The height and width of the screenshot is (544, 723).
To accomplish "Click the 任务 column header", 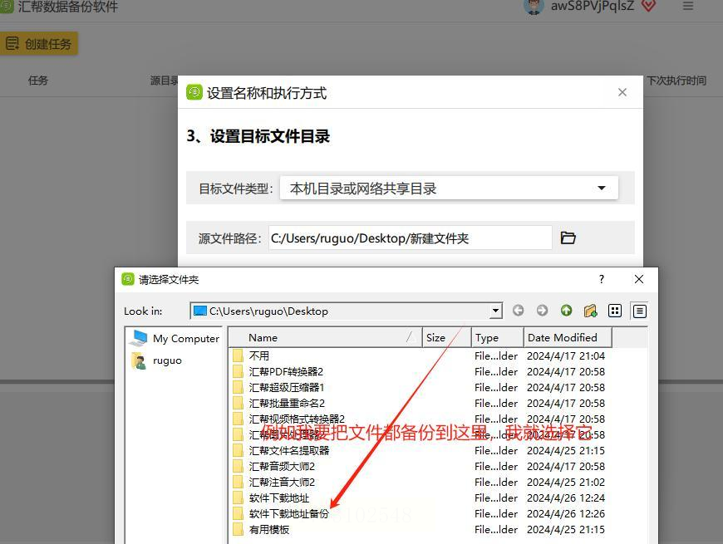I will [37, 81].
